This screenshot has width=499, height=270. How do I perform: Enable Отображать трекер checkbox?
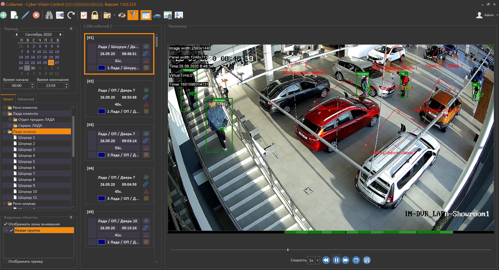6,261
